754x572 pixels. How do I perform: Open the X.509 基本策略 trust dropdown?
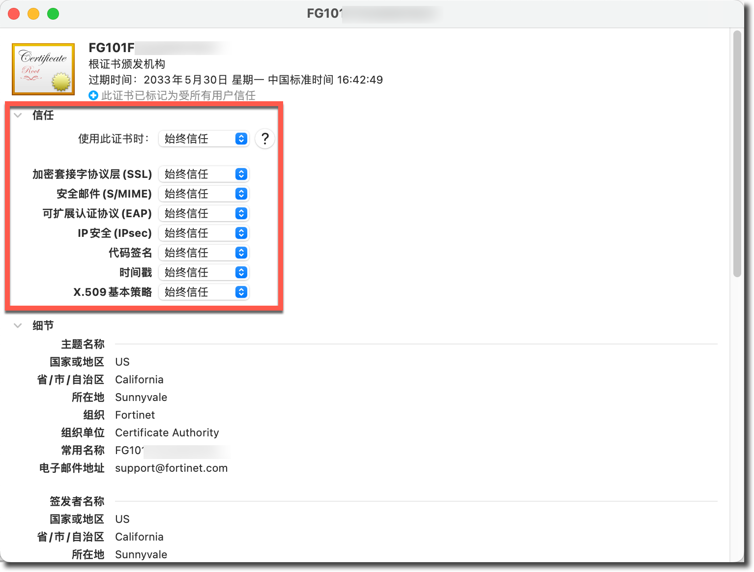(x=203, y=292)
